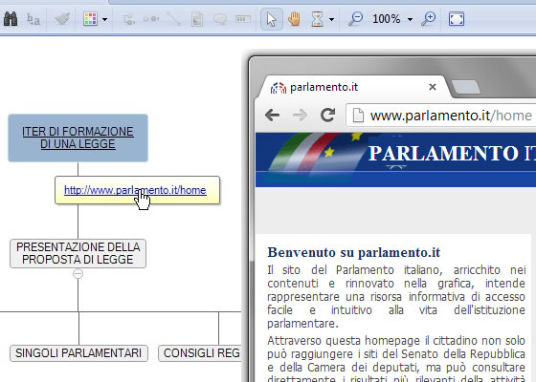Close the parlamento.it browser tab

coord(433,87)
